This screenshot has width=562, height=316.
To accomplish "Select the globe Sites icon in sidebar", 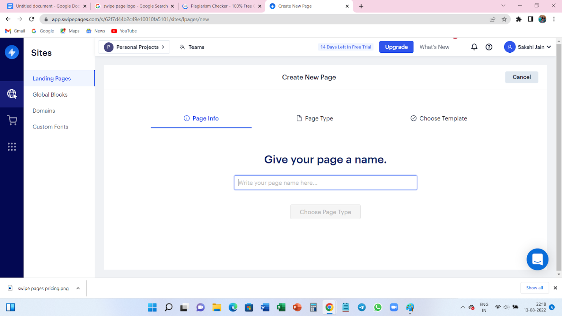I will coord(12,94).
